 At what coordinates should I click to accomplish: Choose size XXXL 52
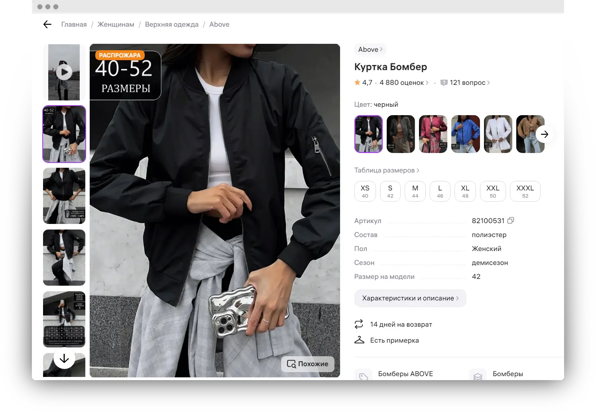tap(525, 191)
